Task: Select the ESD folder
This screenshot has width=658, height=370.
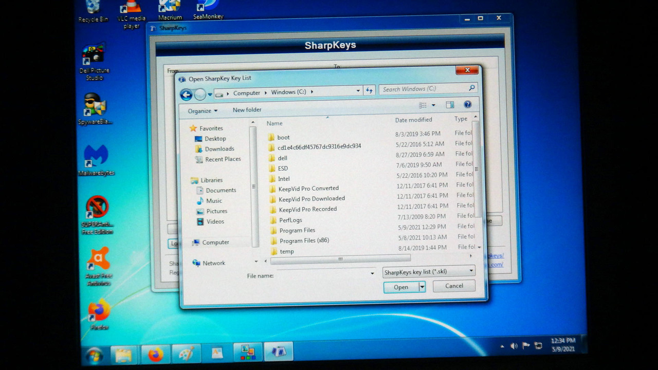Action: 279,169
